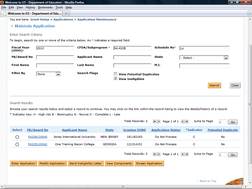Select radio button for Jones International University

click(17, 137)
